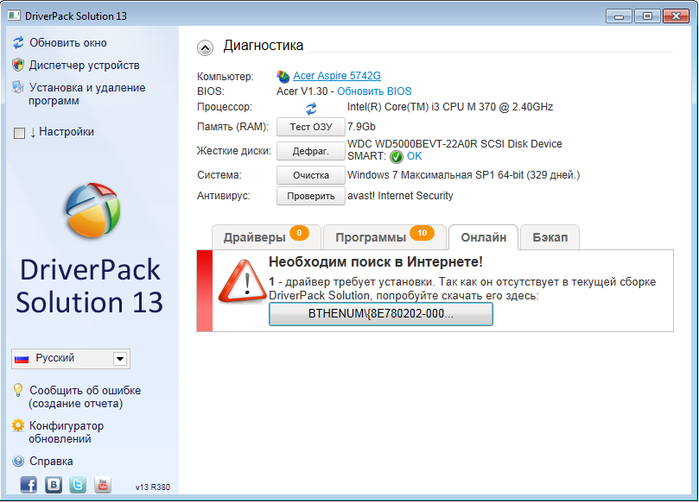
Task: Click the WDC WD5000BEVT disk name
Action: (454, 144)
